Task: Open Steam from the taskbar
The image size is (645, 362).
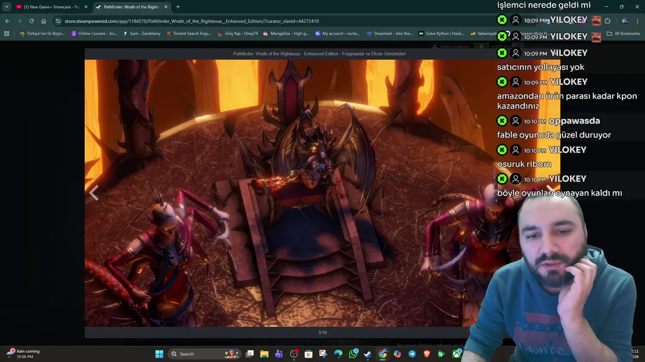Action: pos(368,354)
